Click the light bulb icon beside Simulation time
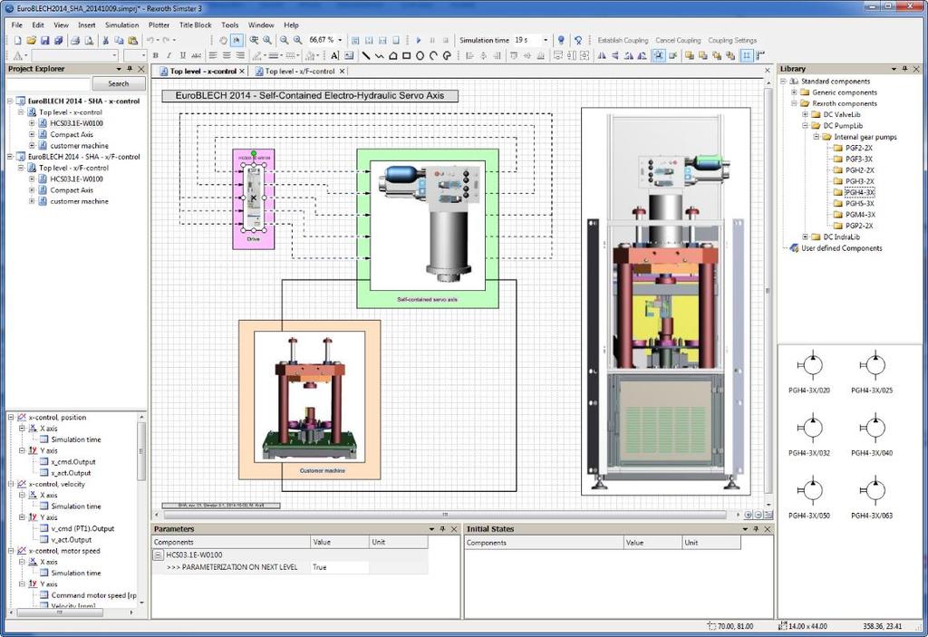 click(562, 40)
